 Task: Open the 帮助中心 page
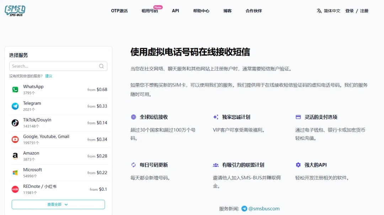201,11
